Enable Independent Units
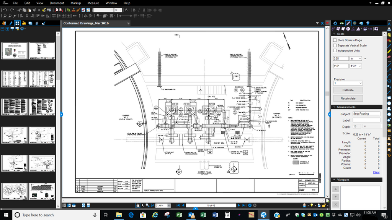 click(335, 50)
